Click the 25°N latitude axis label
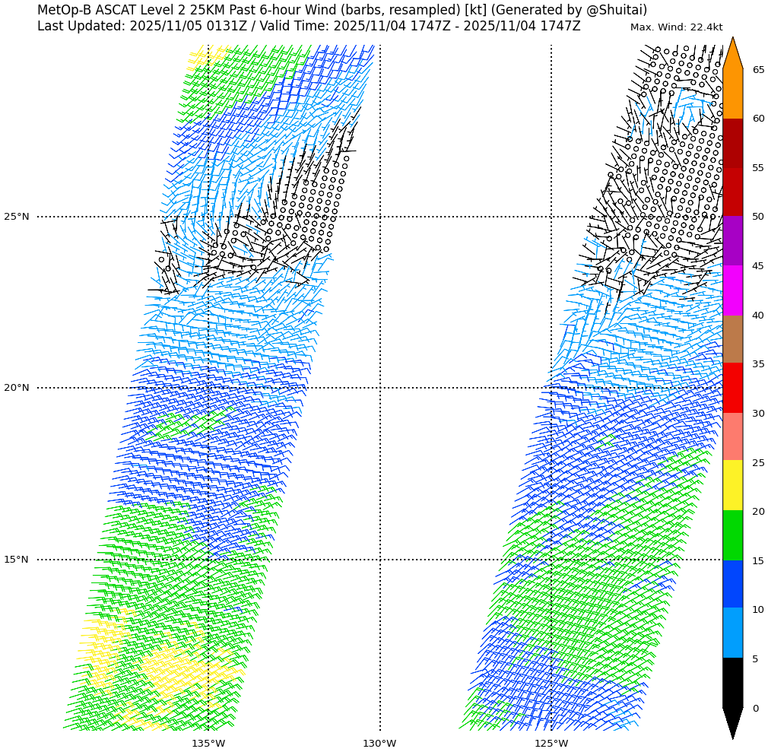The width and height of the screenshot is (768, 752). pos(17,217)
